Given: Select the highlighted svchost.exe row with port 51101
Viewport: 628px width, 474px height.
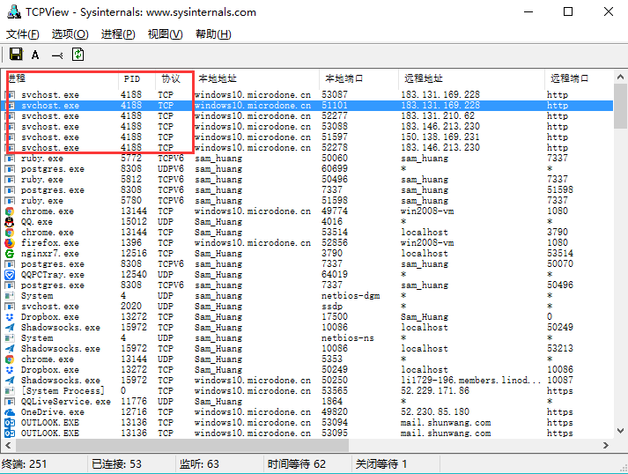Looking at the screenshot, I should pyautogui.click(x=307, y=106).
